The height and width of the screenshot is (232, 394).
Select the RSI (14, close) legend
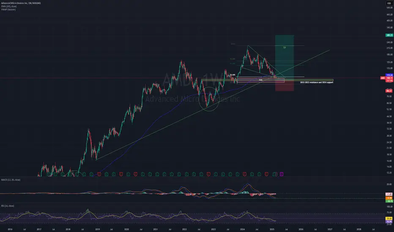(8, 206)
